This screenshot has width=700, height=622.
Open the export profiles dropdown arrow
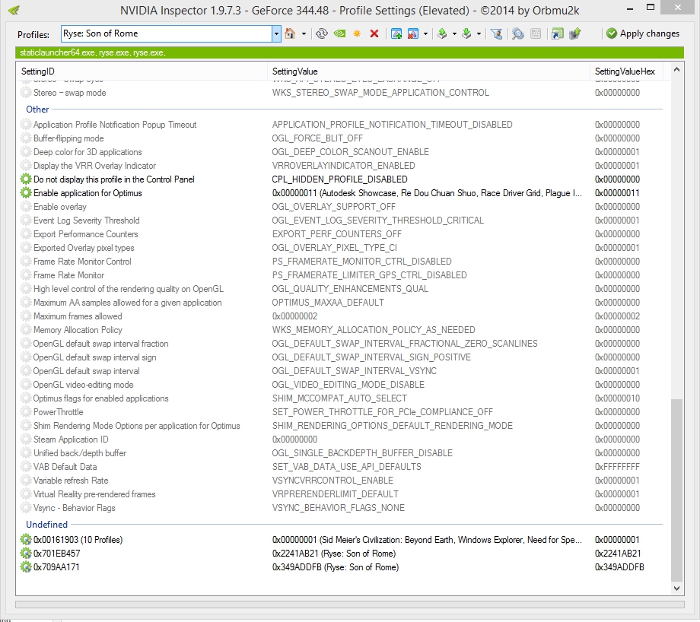pyautogui.click(x=454, y=34)
